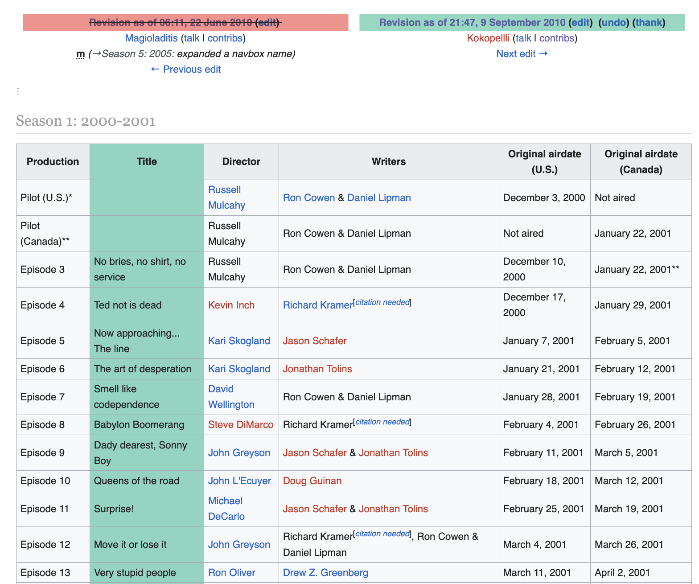Click citation needed in Episode 4 row
699x584 pixels.
[x=382, y=302]
